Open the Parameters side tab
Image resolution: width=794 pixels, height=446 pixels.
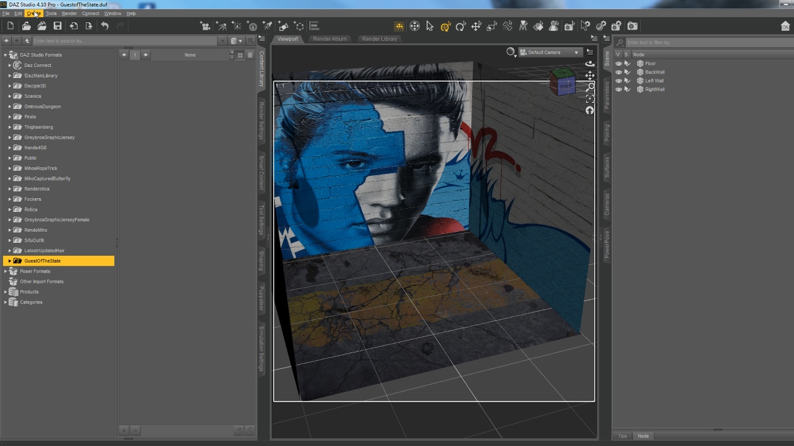(607, 94)
